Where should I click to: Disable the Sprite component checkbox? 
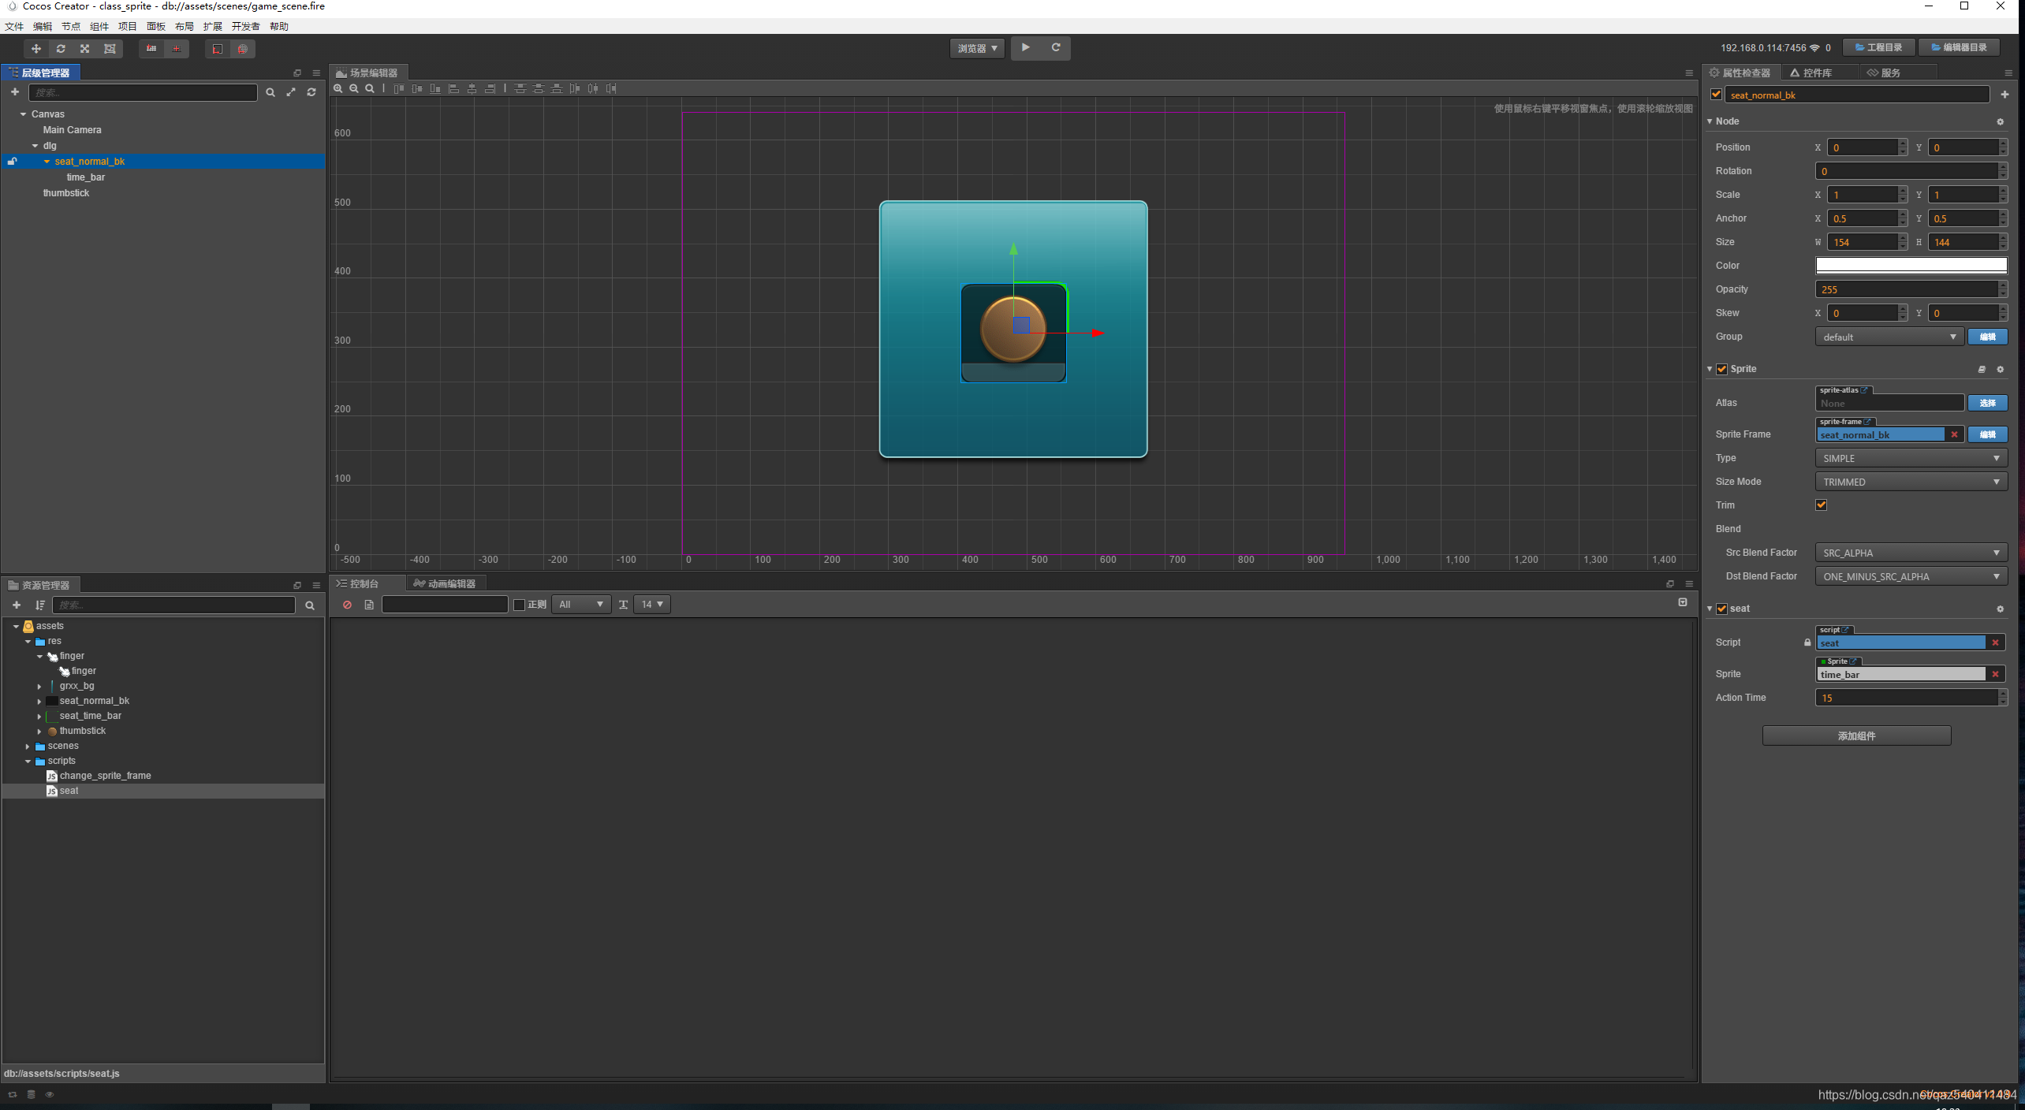point(1722,369)
